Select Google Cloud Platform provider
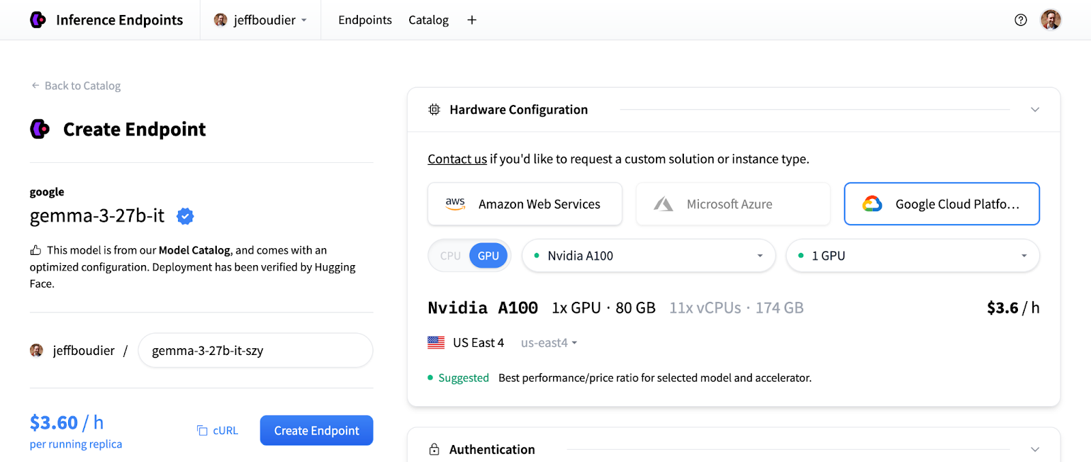1091x462 pixels. 941,204
